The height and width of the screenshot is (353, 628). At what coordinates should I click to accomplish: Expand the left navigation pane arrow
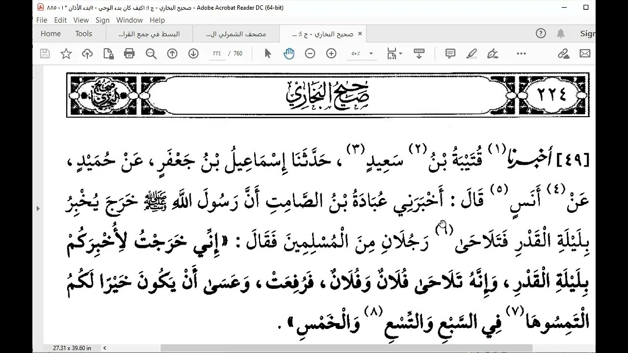[38, 208]
